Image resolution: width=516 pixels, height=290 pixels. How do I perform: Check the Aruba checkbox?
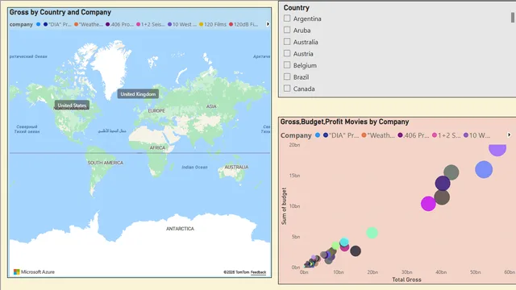pyautogui.click(x=287, y=30)
